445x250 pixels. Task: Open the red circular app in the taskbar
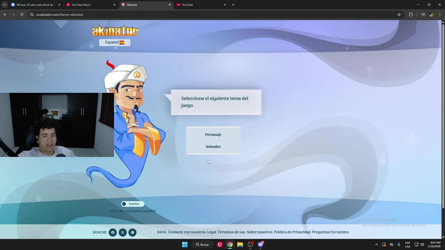coord(220,244)
